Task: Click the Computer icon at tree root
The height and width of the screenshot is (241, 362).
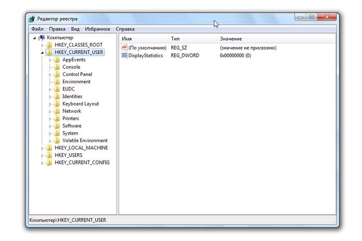Action: point(41,38)
